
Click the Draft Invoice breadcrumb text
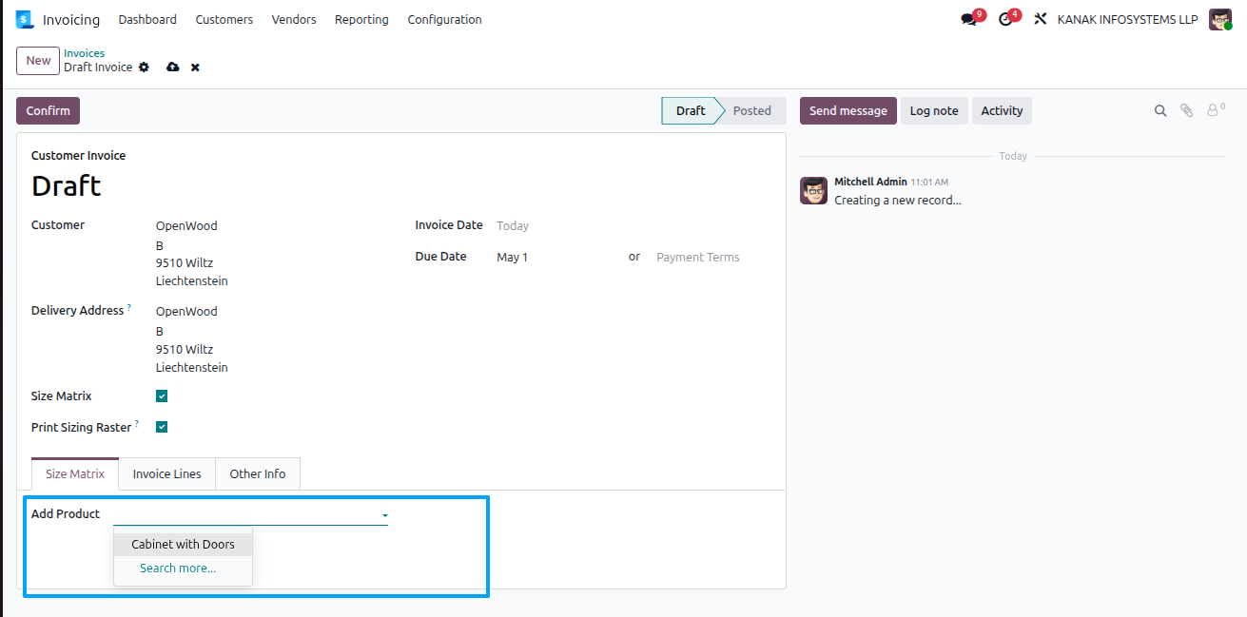pyautogui.click(x=98, y=67)
